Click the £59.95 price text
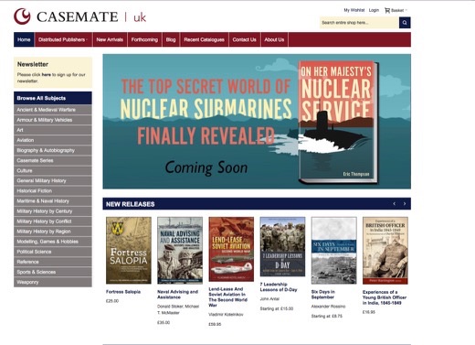The height and width of the screenshot is (345, 475). 215,324
